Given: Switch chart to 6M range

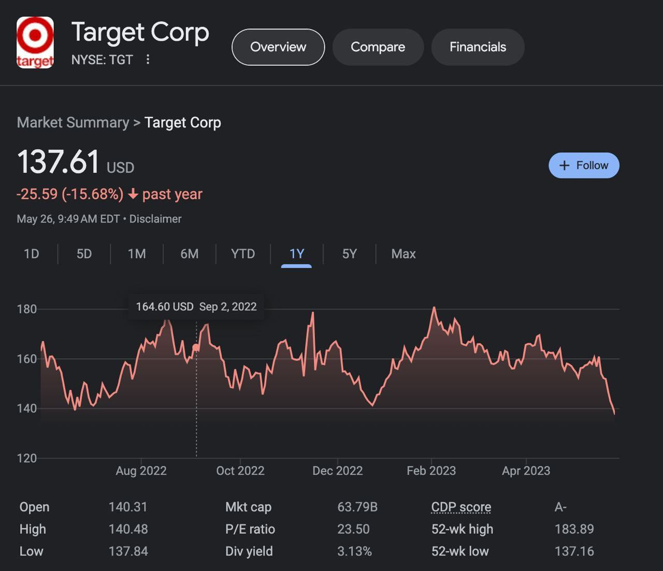Looking at the screenshot, I should (190, 254).
